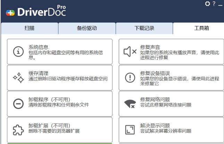Screen dimensions: 224x144
Task: Click the 修复网络问题 title text
Action: [x=155, y=99]
